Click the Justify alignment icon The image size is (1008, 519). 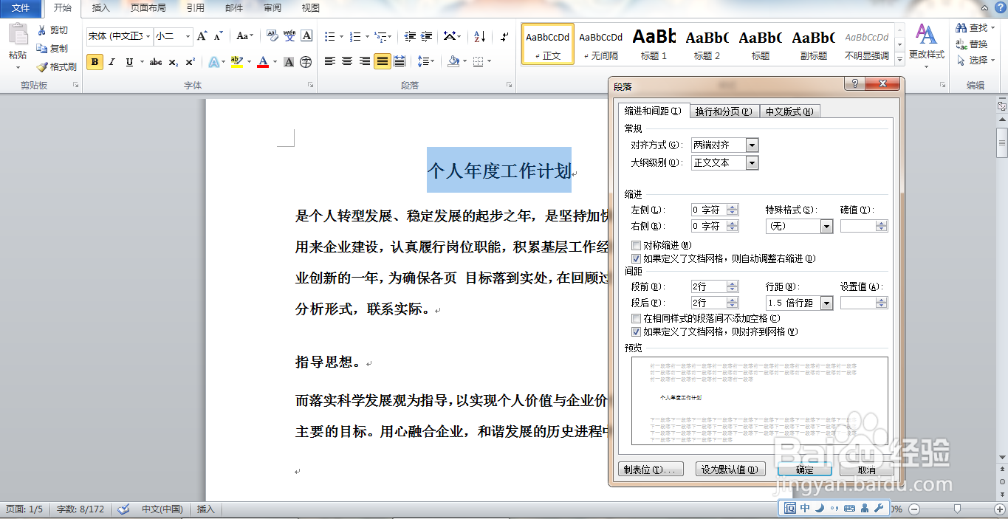pos(382,61)
